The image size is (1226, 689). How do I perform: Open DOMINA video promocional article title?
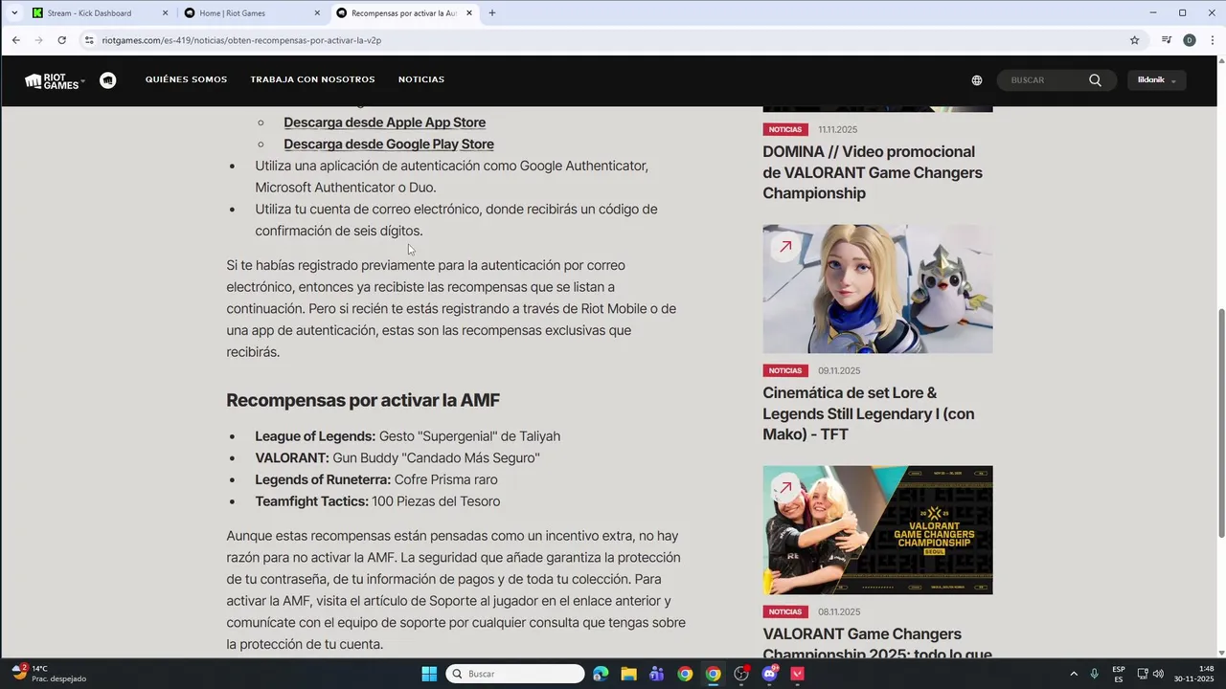click(x=873, y=172)
